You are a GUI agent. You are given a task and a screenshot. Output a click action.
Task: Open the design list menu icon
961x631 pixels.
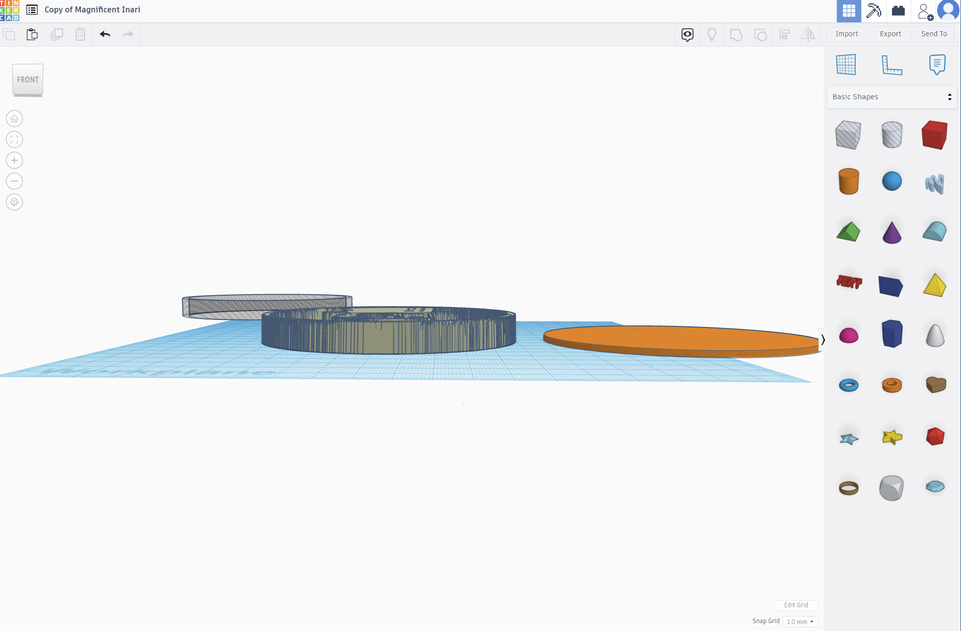coord(32,9)
